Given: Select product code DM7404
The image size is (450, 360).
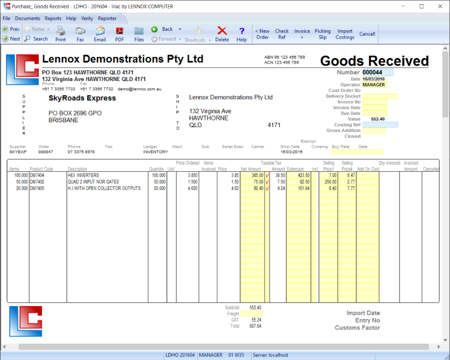Looking at the screenshot, I should (38, 175).
